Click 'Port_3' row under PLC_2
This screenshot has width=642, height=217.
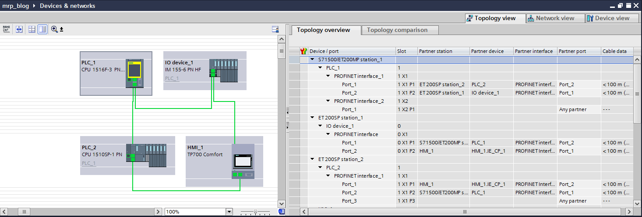click(349, 201)
